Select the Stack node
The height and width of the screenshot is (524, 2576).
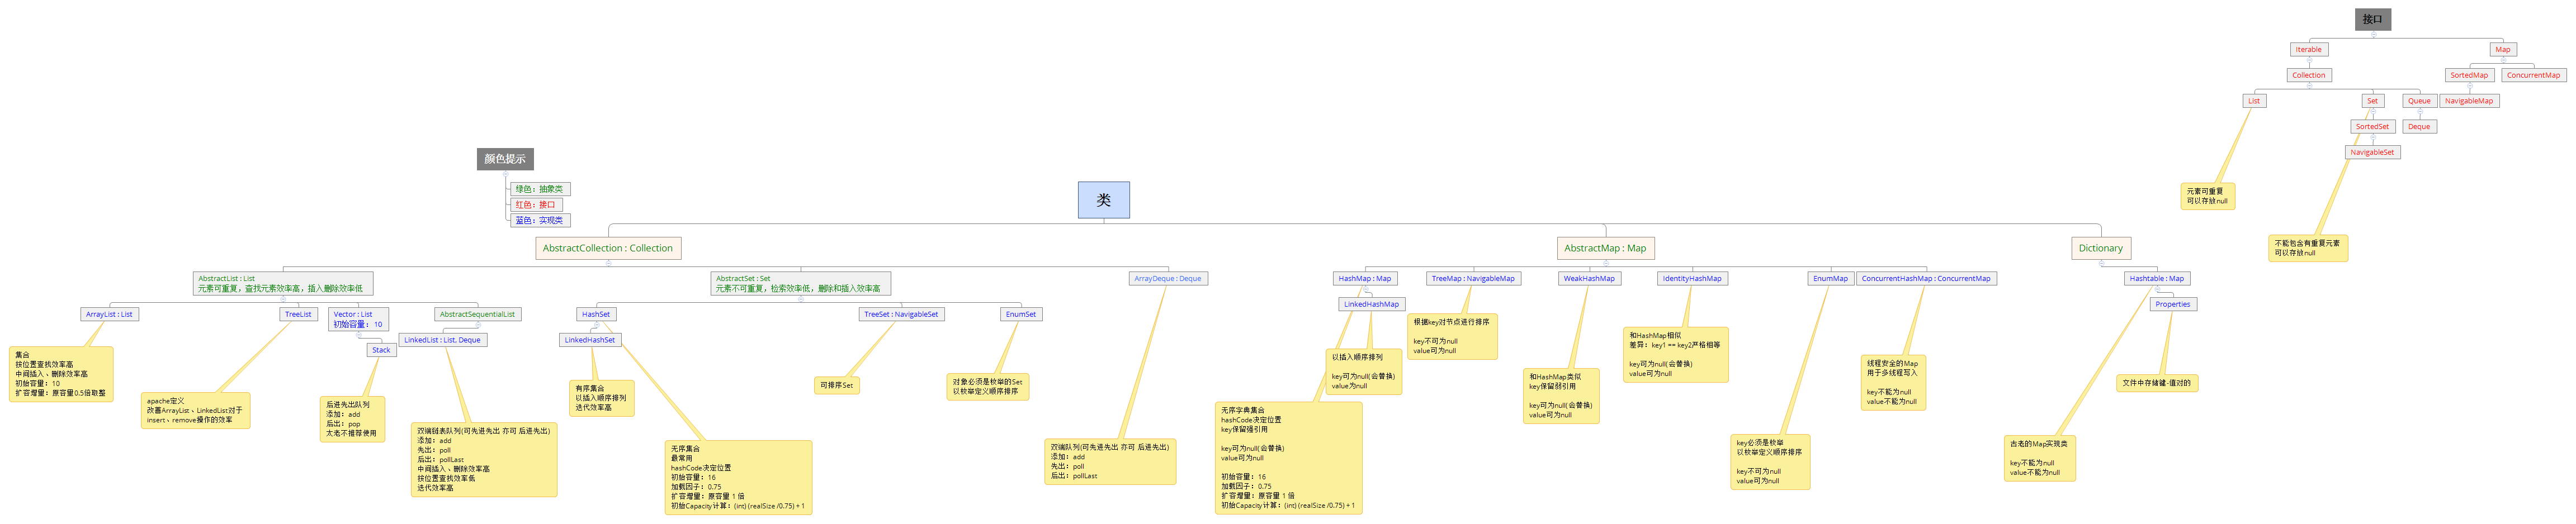[381, 350]
